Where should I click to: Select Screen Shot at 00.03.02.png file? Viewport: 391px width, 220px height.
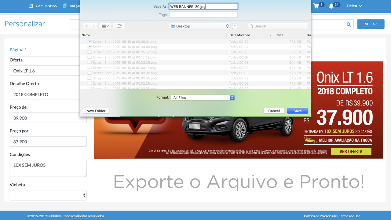(x=195, y=73)
